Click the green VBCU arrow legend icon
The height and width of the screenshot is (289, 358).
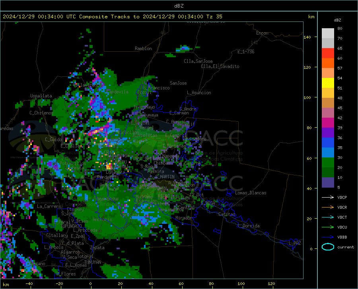click(x=328, y=227)
